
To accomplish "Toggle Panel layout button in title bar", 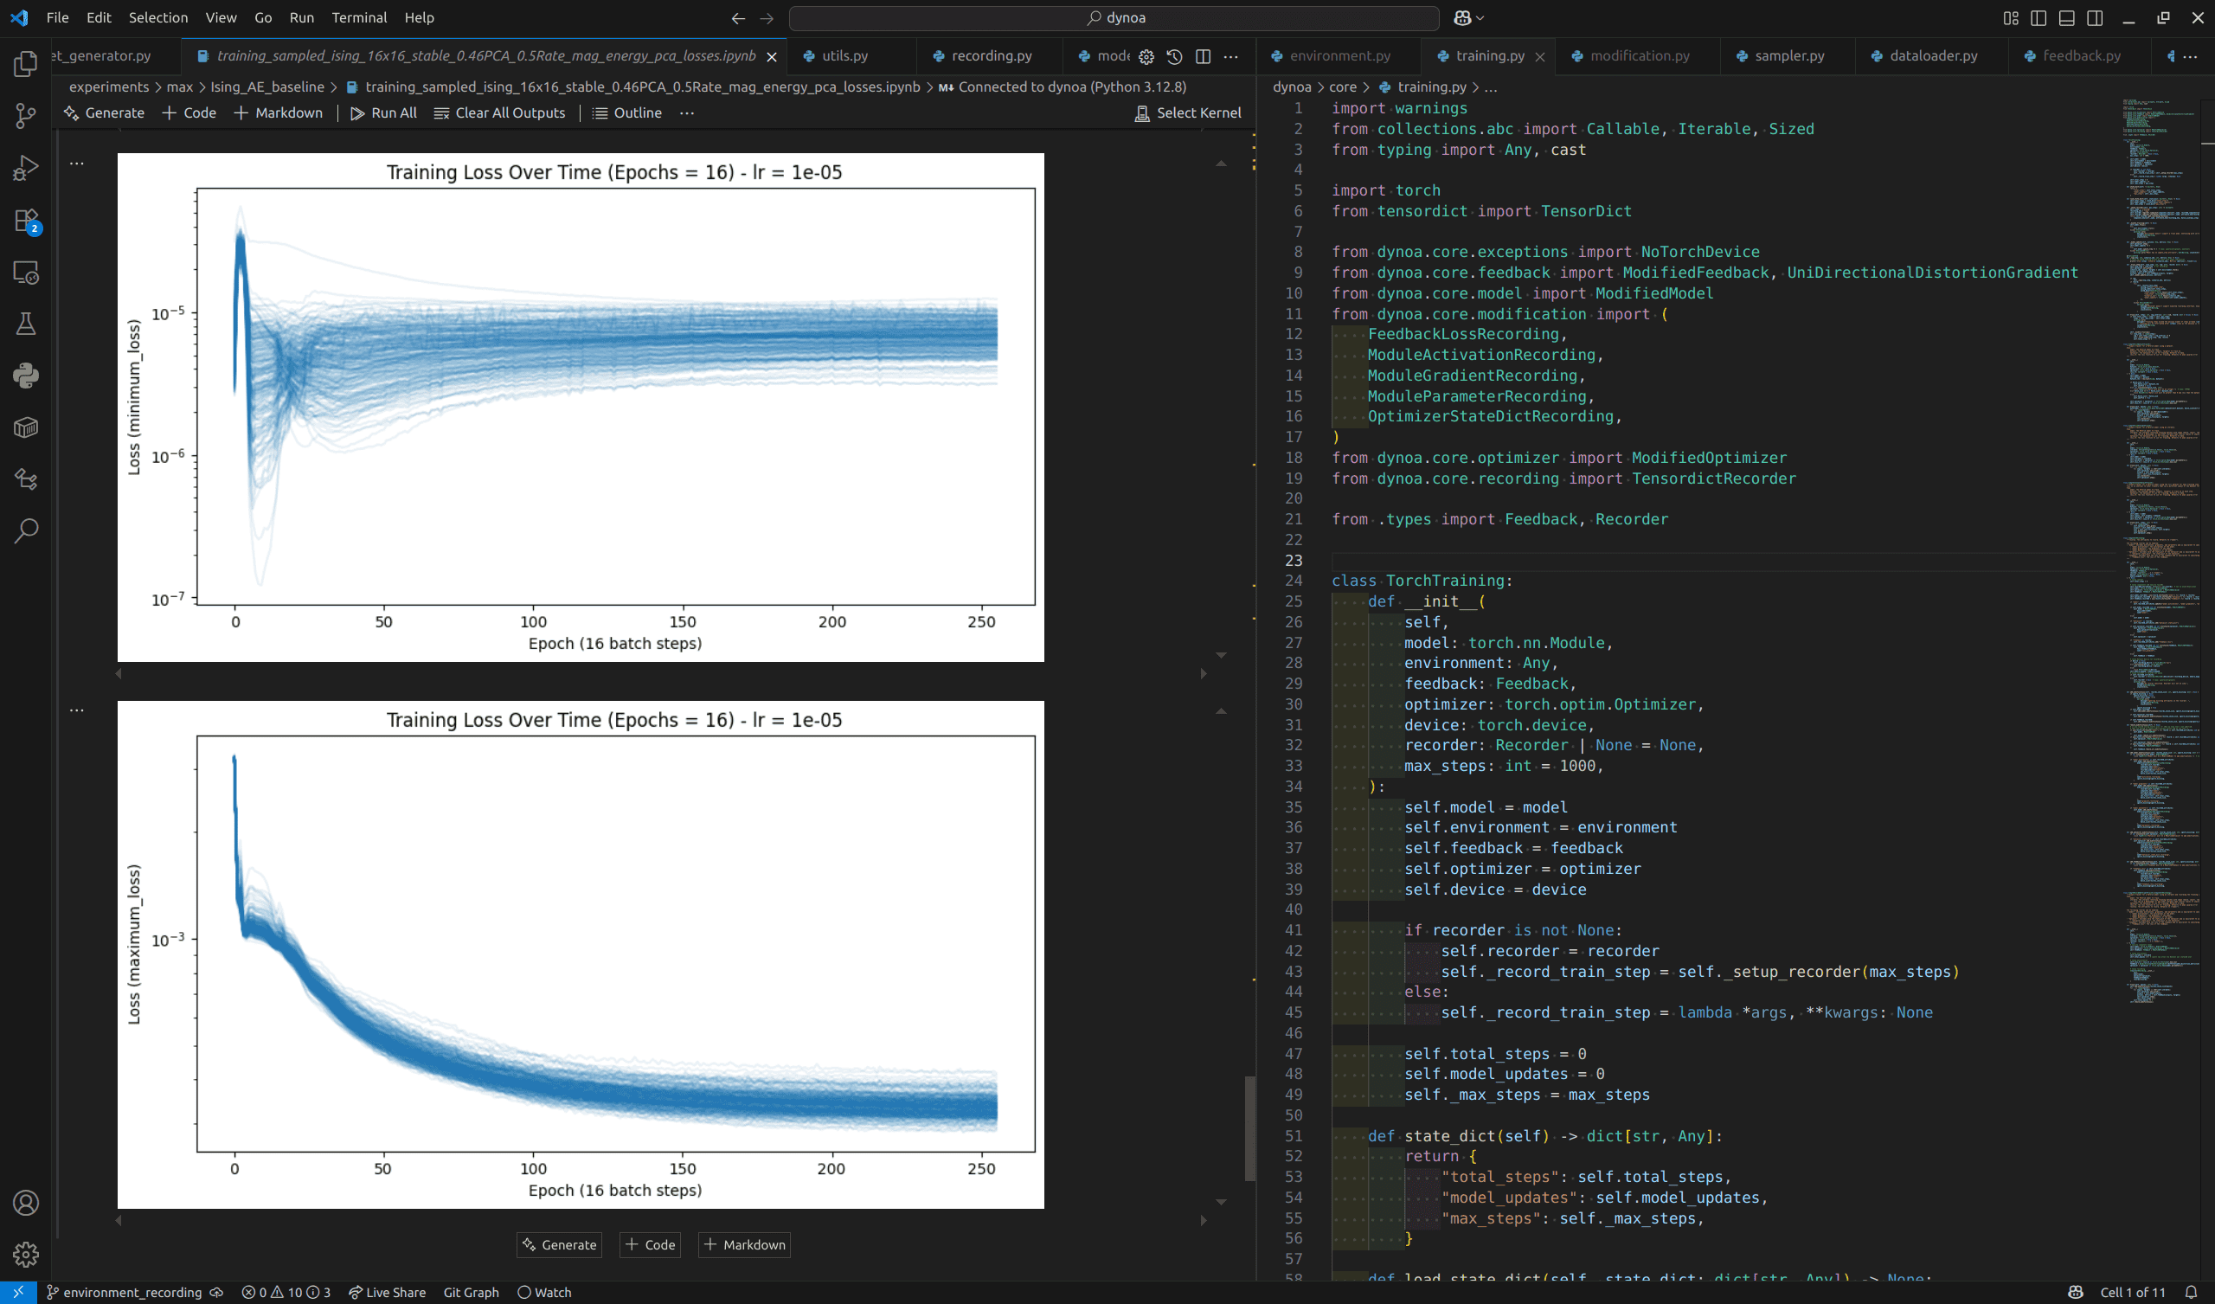I will click(2066, 17).
